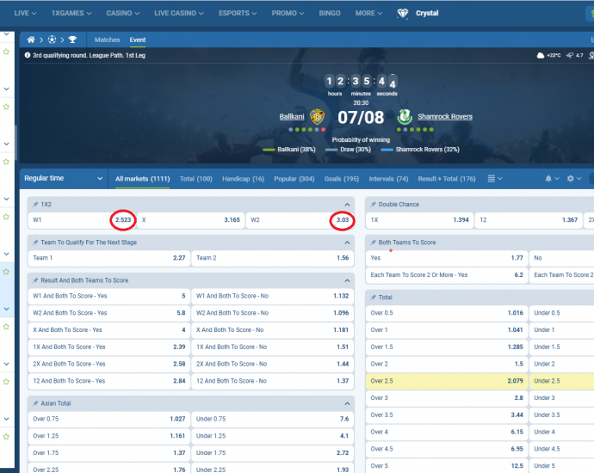The image size is (594, 473).
Task: Click the Crystal diamond icon
Action: click(x=402, y=13)
